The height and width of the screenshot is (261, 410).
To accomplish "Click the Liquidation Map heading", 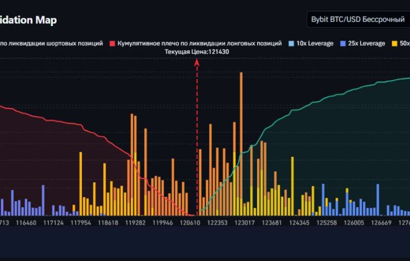I will click(x=28, y=20).
